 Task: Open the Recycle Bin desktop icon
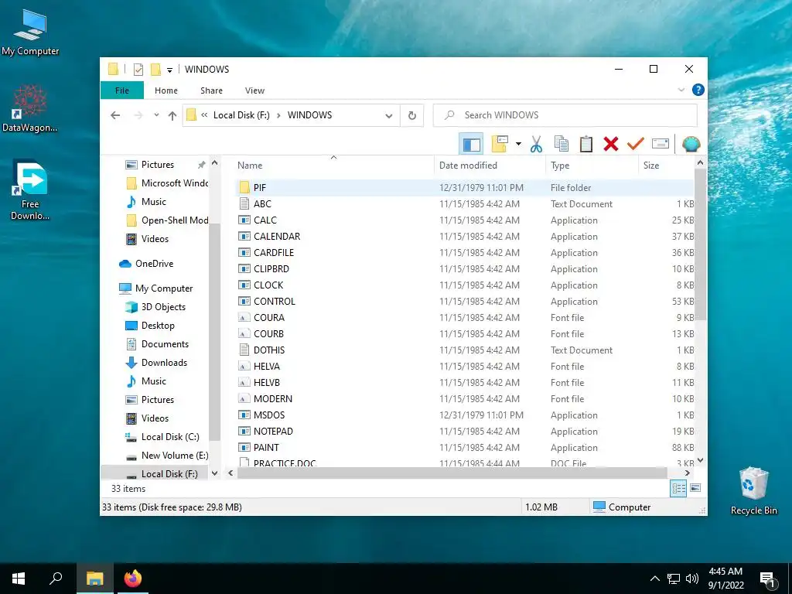[753, 491]
